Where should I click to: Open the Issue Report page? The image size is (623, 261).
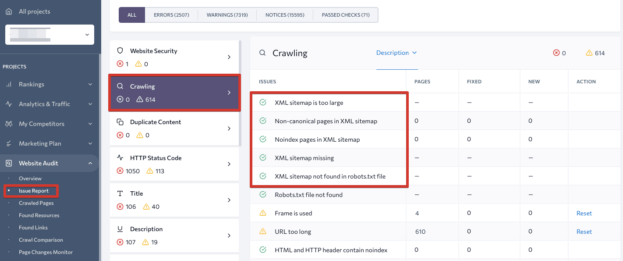click(x=34, y=191)
